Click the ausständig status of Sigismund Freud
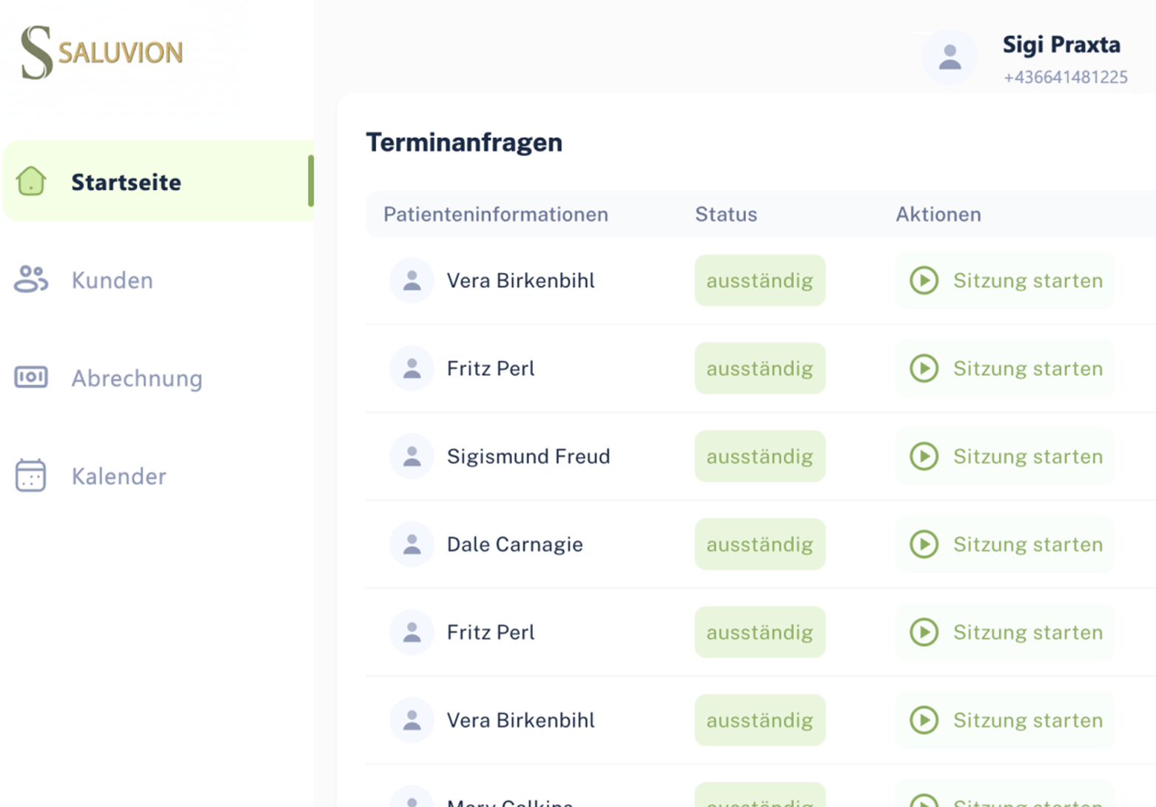The width and height of the screenshot is (1156, 807). point(759,456)
